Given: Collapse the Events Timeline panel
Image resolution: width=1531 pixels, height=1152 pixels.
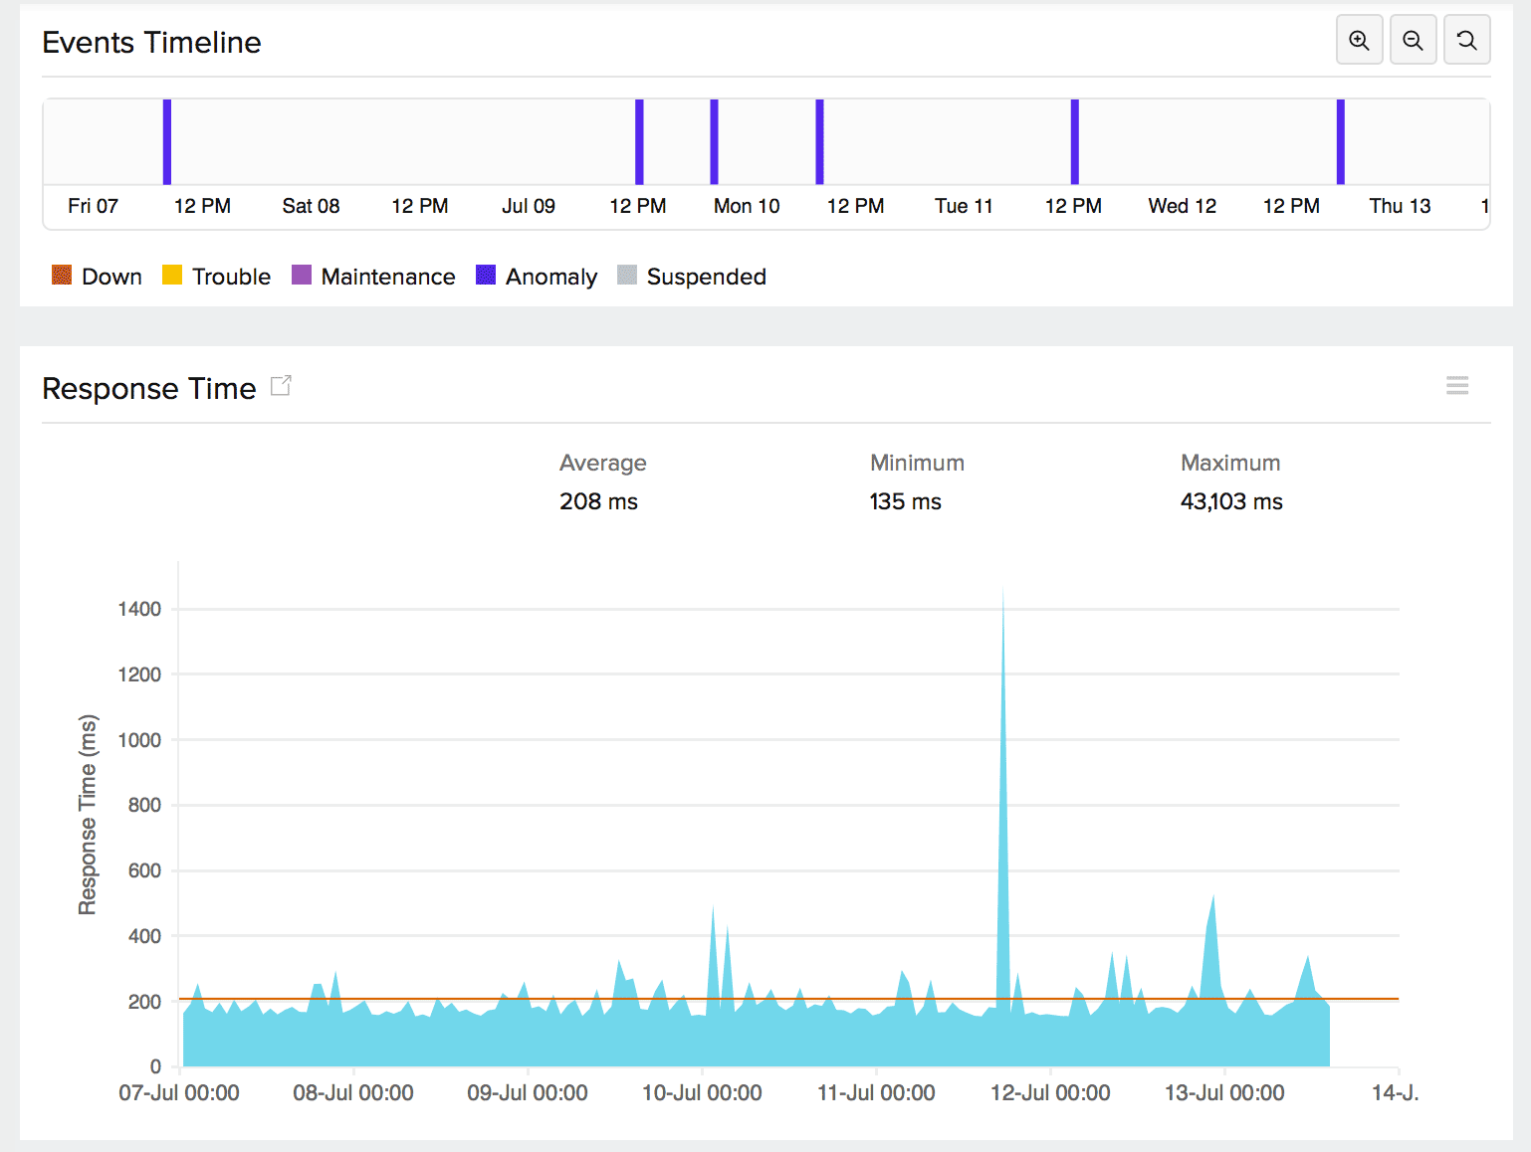Looking at the screenshot, I should coord(151,42).
